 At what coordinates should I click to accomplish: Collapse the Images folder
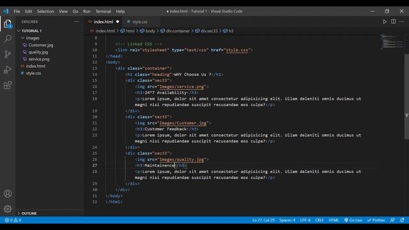33,38
